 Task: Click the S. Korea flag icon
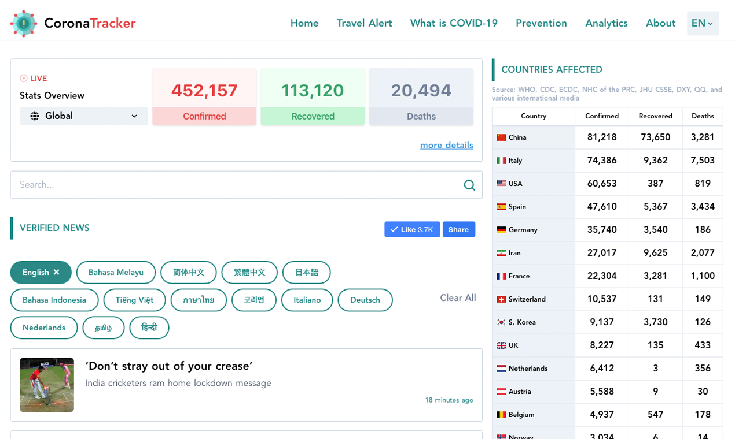coord(501,322)
